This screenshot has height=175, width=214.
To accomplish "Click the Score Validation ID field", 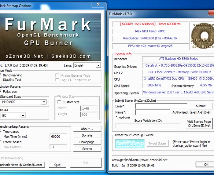I will pyautogui.click(x=148, y=126).
